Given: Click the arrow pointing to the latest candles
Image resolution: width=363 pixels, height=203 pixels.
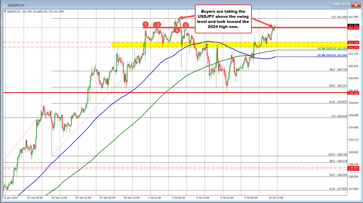Looking at the screenshot, I should tap(266, 24).
